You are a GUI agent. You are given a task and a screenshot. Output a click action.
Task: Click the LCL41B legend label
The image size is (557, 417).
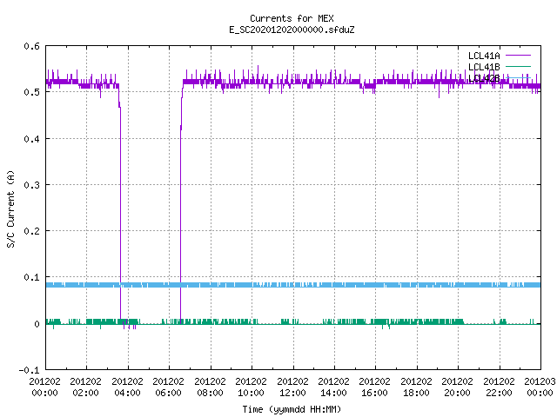[x=484, y=67]
